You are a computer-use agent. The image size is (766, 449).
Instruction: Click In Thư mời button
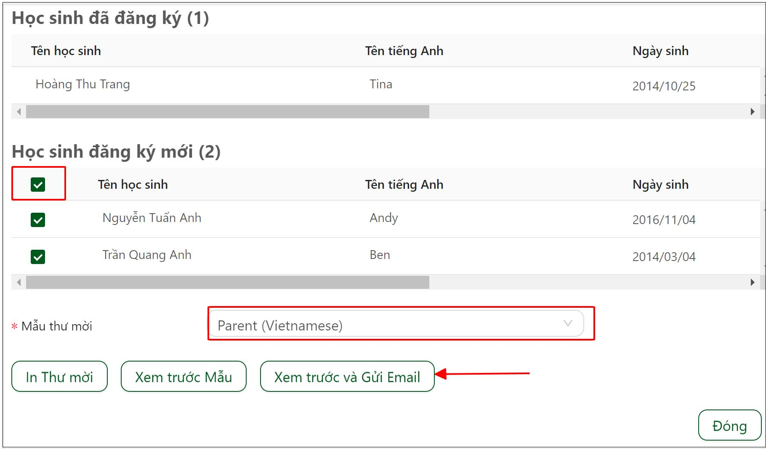(59, 377)
